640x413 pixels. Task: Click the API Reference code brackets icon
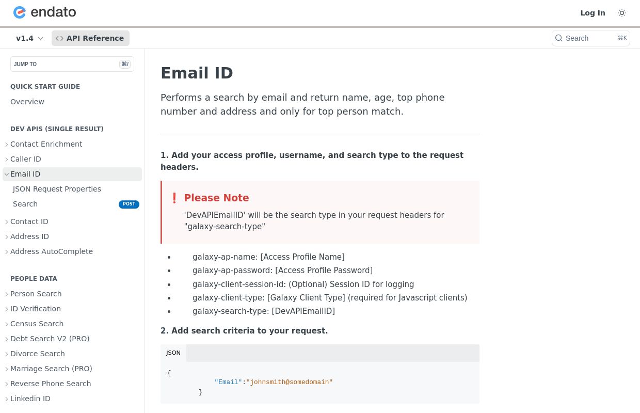click(x=59, y=38)
